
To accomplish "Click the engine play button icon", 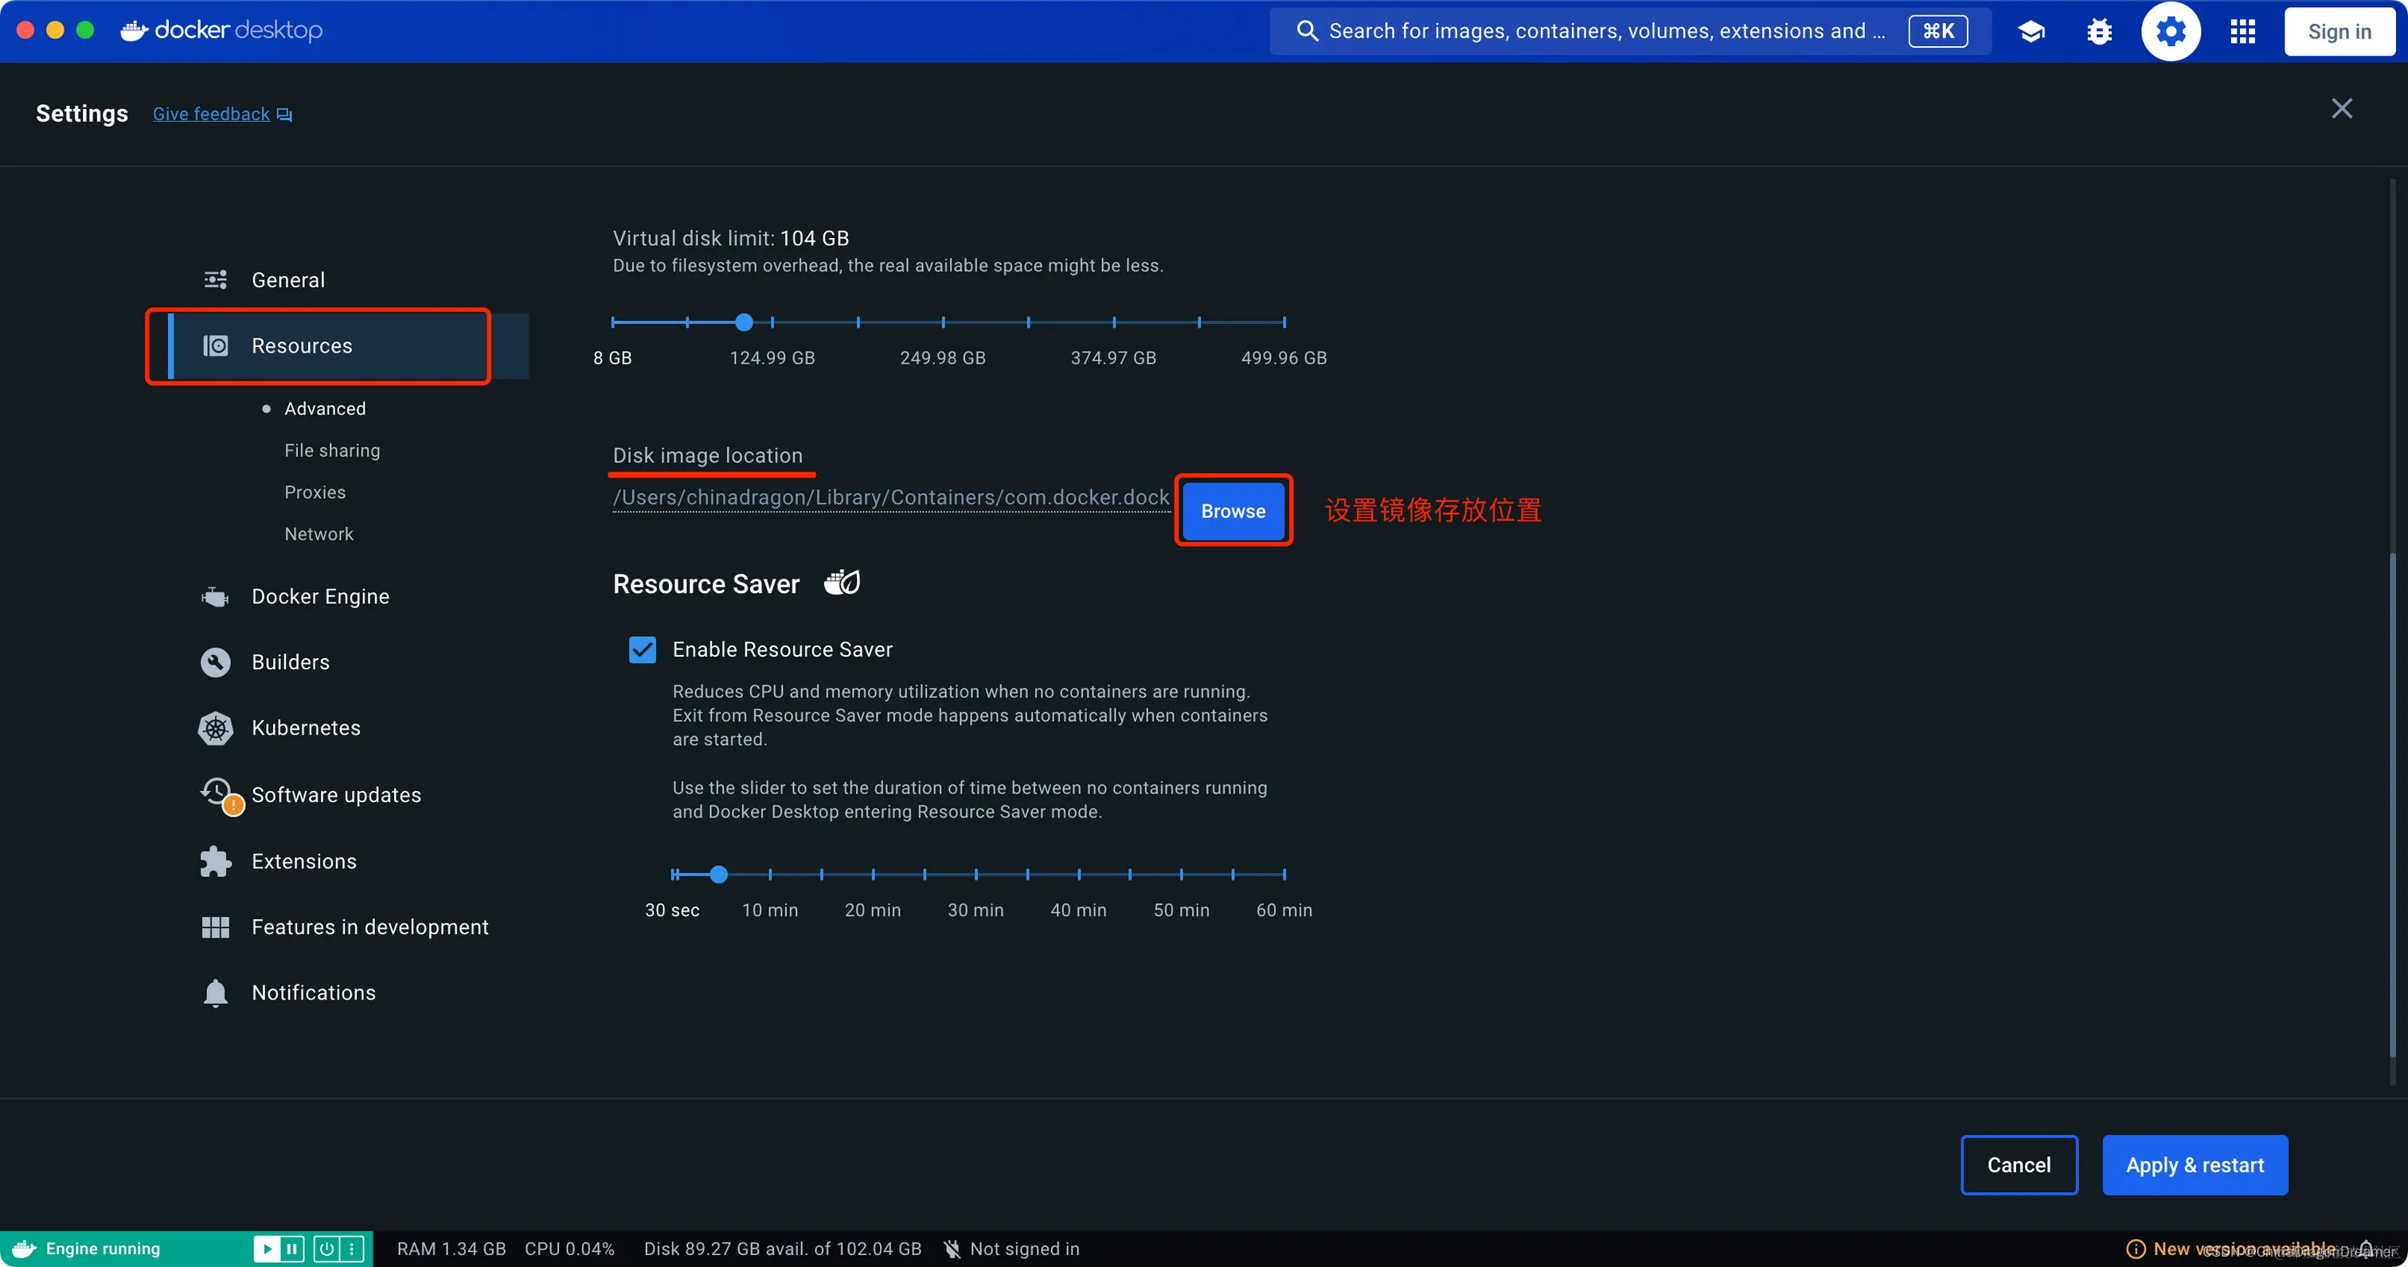I will point(267,1249).
